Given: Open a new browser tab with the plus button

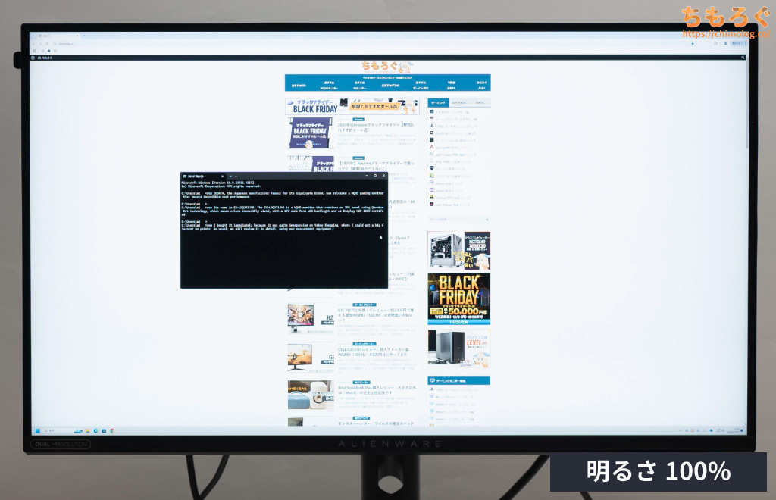Looking at the screenshot, I should 83,36.
